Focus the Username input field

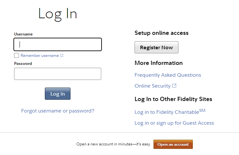(x=58, y=44)
